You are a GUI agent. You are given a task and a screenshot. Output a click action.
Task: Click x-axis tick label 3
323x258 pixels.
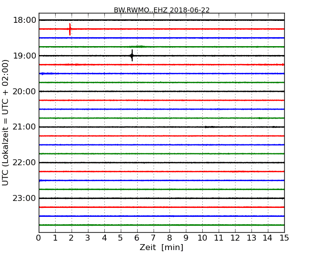tap(88, 238)
